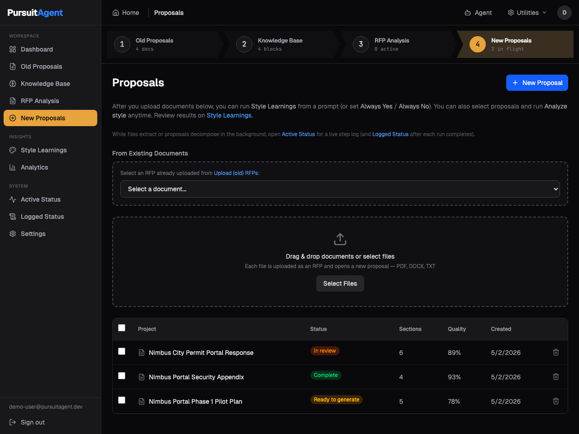Open the Upload (old) RFPs link

[x=236, y=173]
